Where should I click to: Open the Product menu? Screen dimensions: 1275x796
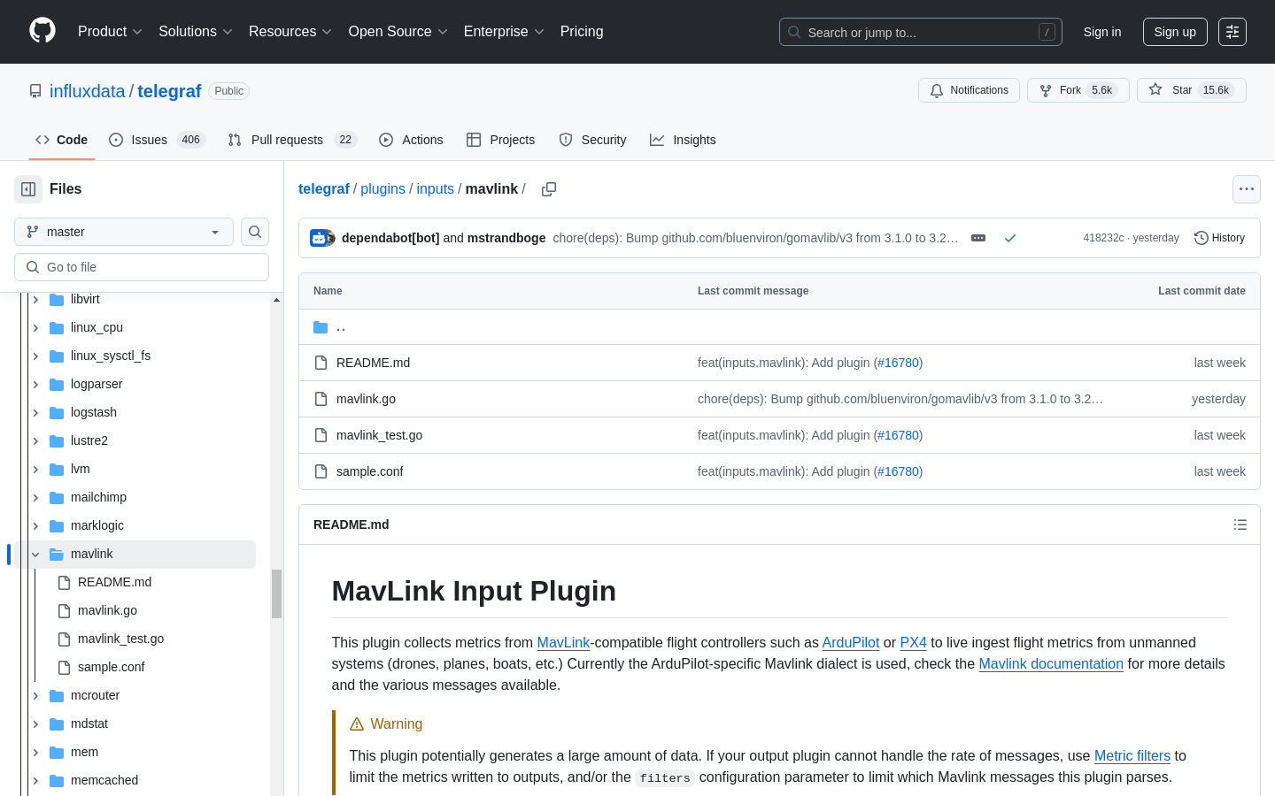coord(110,32)
